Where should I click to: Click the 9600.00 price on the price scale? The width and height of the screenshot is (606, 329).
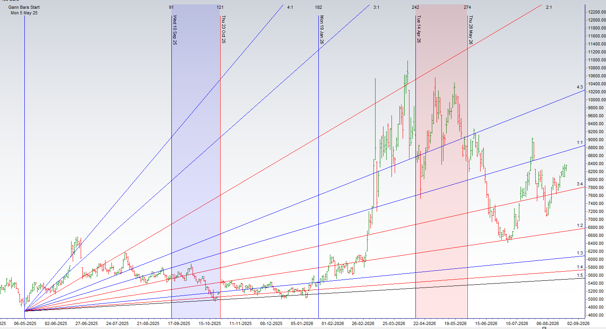(596, 116)
